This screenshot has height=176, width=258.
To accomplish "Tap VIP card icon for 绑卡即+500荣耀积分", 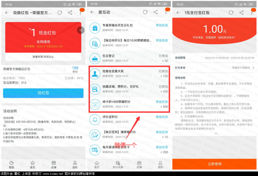I will (x=95, y=104).
